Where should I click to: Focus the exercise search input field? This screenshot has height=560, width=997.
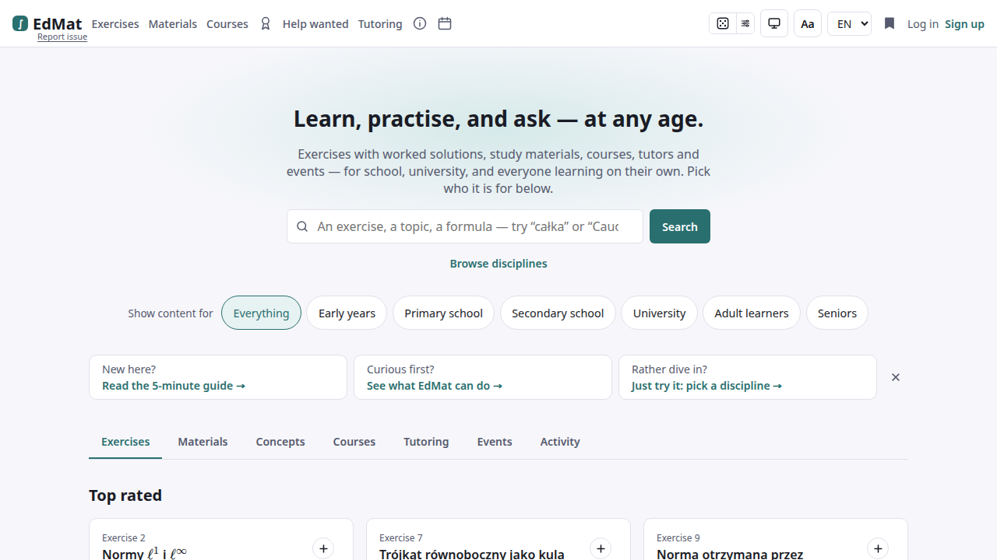pos(465,226)
